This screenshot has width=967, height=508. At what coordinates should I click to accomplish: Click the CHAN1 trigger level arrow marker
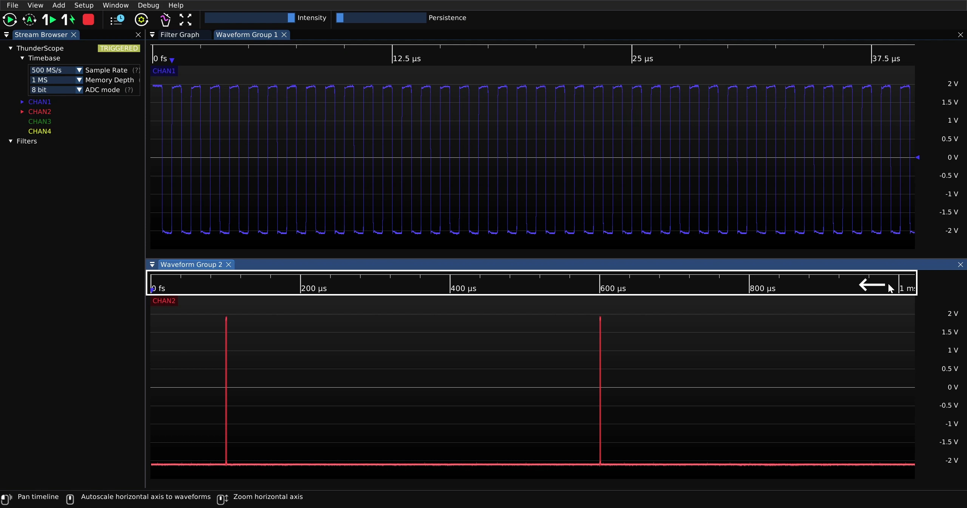point(918,157)
